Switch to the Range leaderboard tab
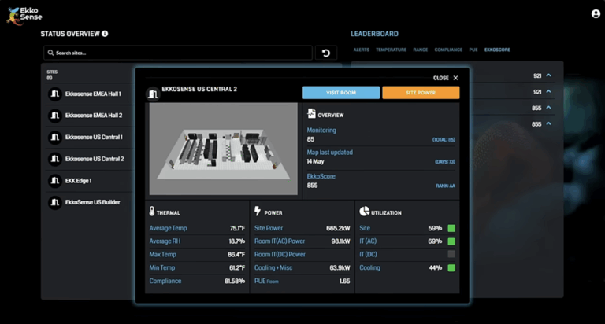The height and width of the screenshot is (324, 605). [x=420, y=50]
